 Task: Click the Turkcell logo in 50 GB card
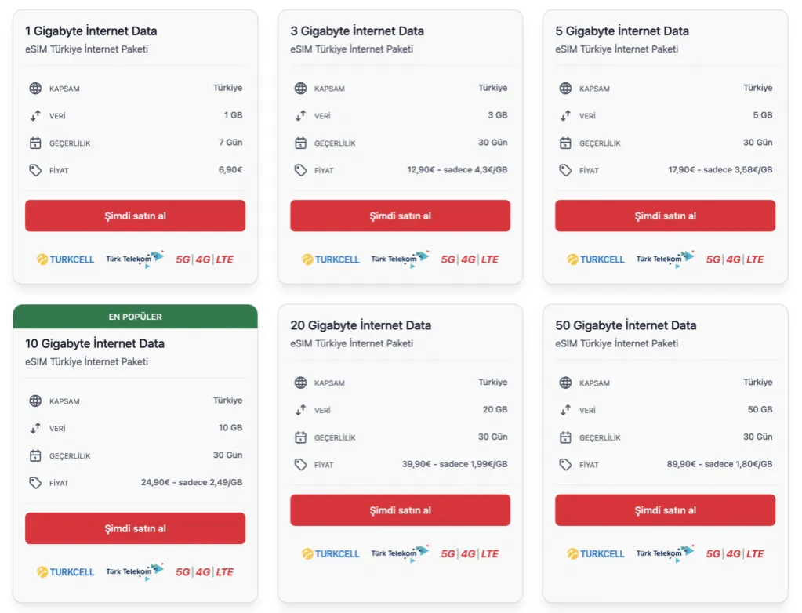pyautogui.click(x=595, y=553)
